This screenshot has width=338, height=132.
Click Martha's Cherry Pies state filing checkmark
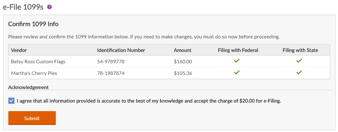[x=299, y=72]
